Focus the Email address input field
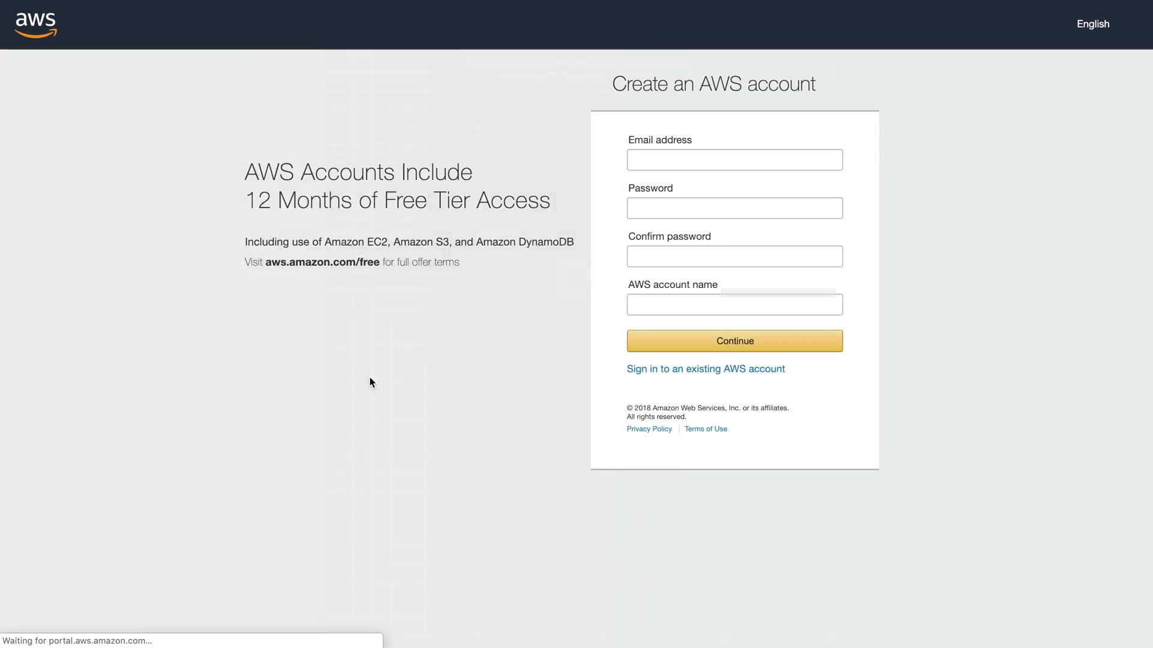The image size is (1153, 648). pos(734,160)
